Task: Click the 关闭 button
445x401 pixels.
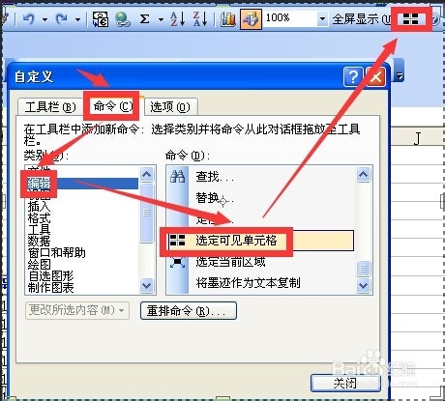Action: coord(345,383)
